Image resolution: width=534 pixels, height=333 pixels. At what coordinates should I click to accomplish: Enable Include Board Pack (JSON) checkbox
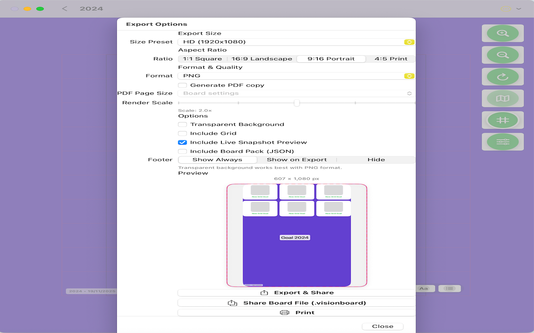click(182, 151)
